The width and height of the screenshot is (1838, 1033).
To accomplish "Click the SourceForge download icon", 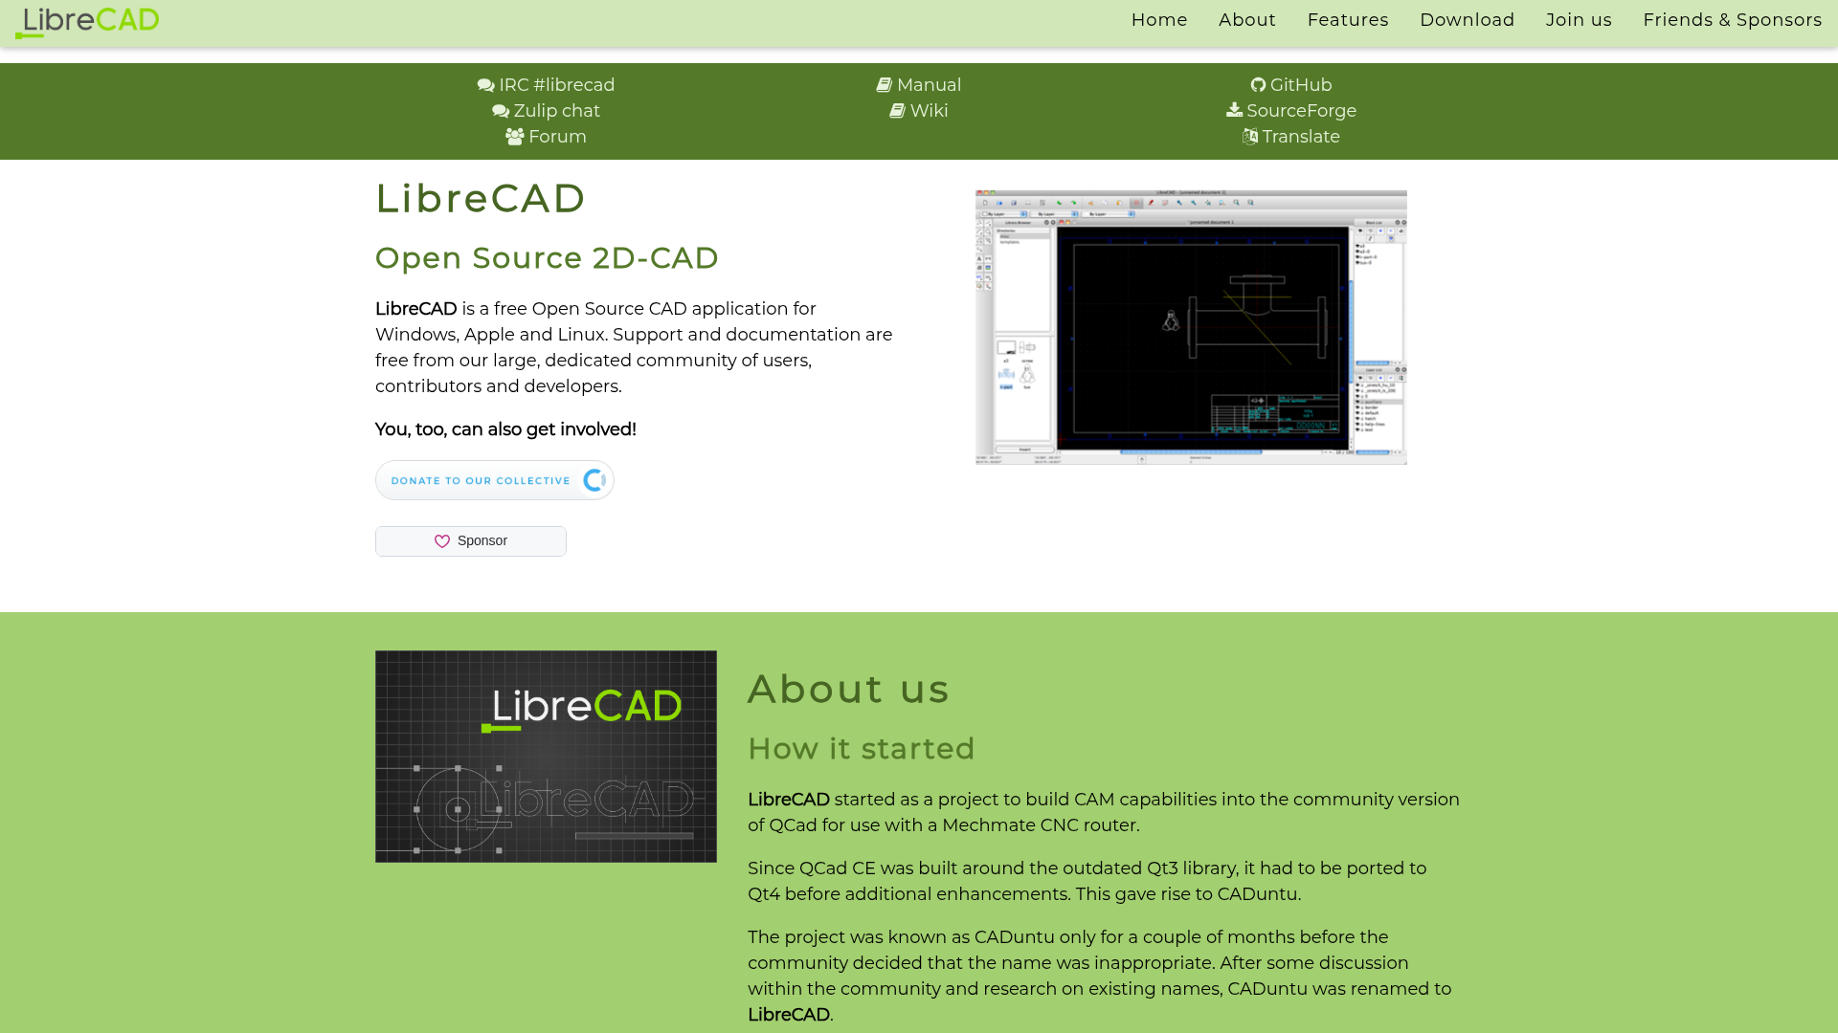I will click(1235, 111).
